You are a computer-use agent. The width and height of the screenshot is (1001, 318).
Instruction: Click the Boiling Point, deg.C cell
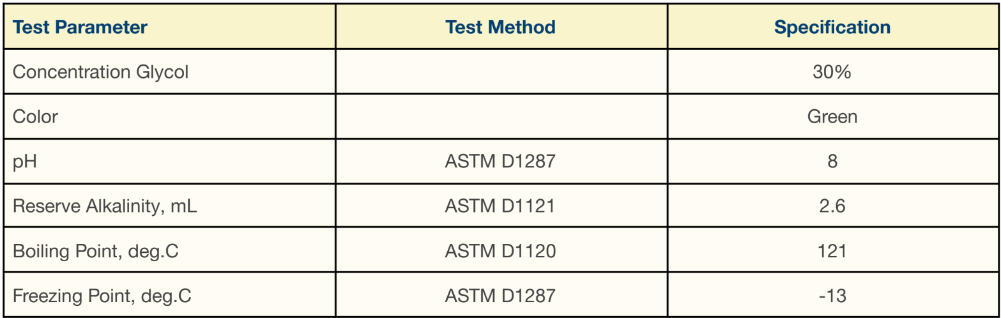pos(169,251)
